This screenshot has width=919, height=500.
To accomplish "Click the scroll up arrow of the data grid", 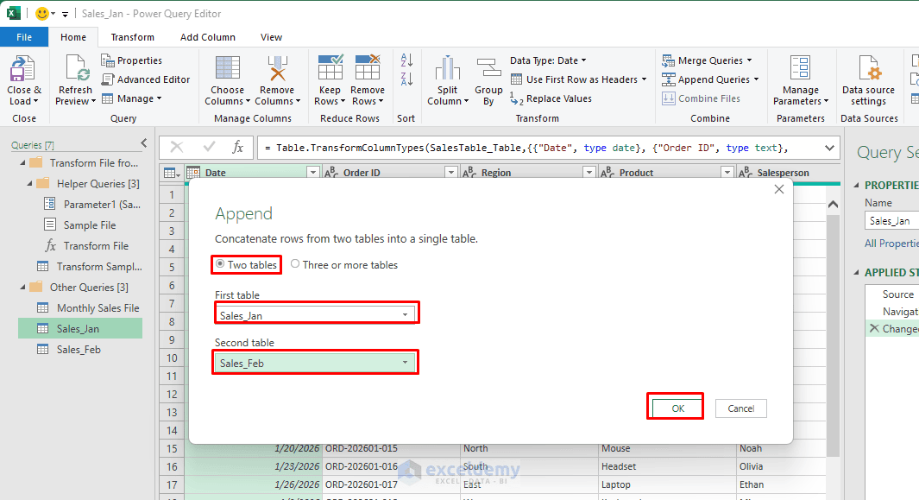I will [x=833, y=204].
